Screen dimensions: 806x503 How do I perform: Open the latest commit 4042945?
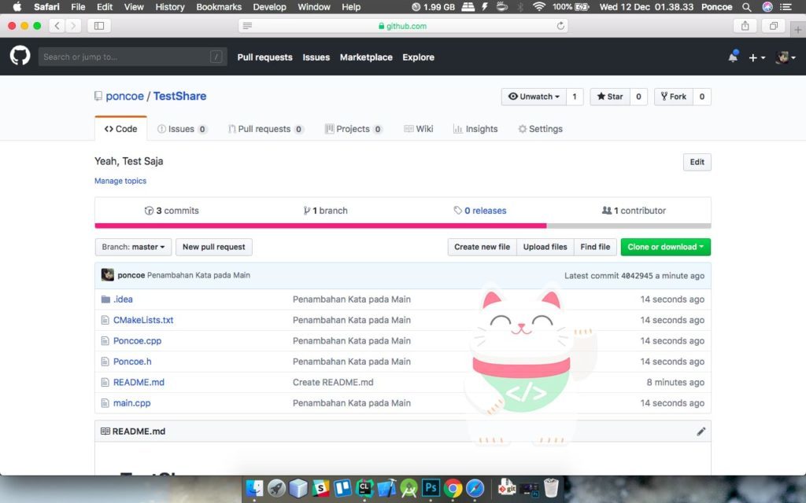click(x=637, y=276)
